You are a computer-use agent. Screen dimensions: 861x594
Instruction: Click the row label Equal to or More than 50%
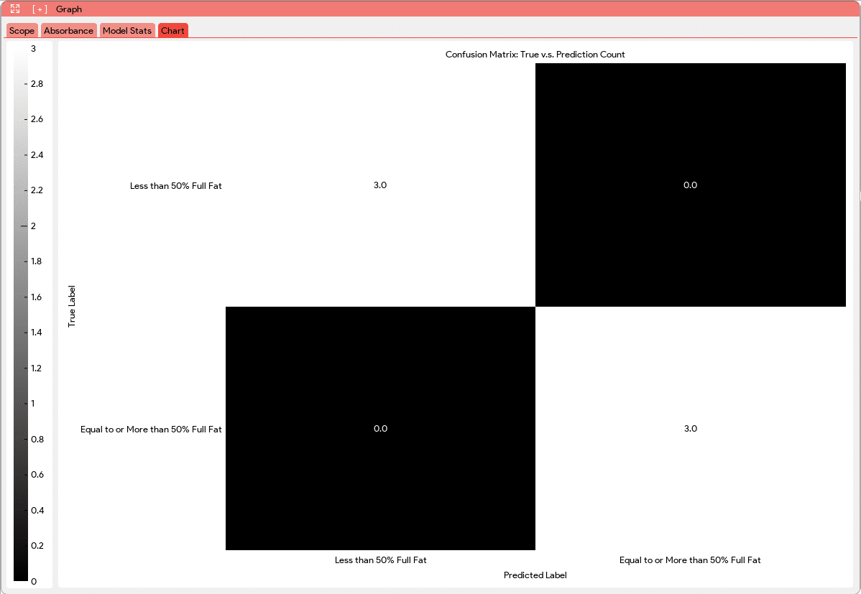click(151, 430)
